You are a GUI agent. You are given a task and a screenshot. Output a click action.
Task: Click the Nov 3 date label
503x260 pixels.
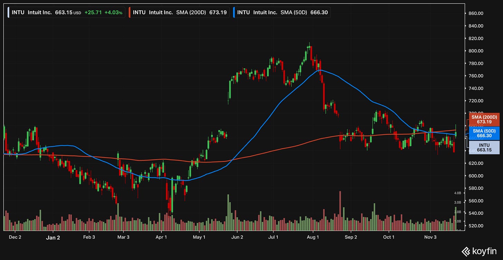430,237
